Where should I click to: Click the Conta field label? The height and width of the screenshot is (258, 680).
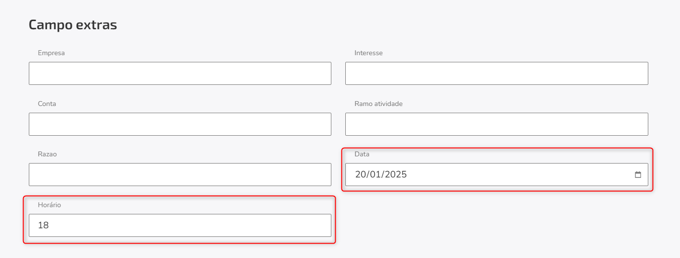47,104
